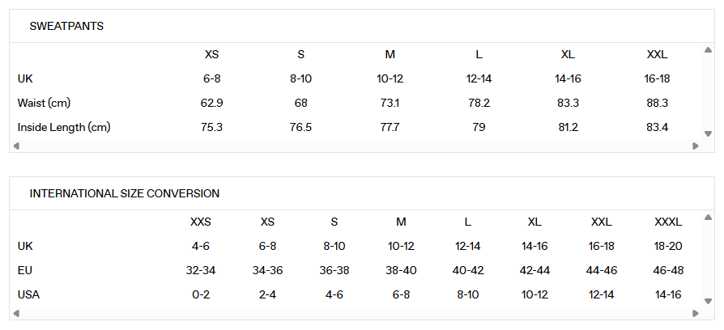
Task: Click the 46-48 EU size cell
Action: 668,270
